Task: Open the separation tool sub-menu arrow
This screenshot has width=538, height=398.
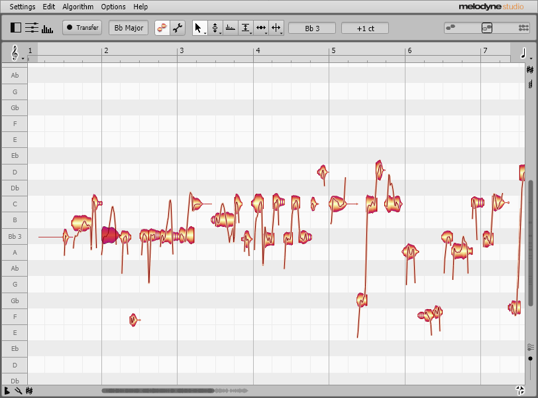Action: [x=282, y=33]
